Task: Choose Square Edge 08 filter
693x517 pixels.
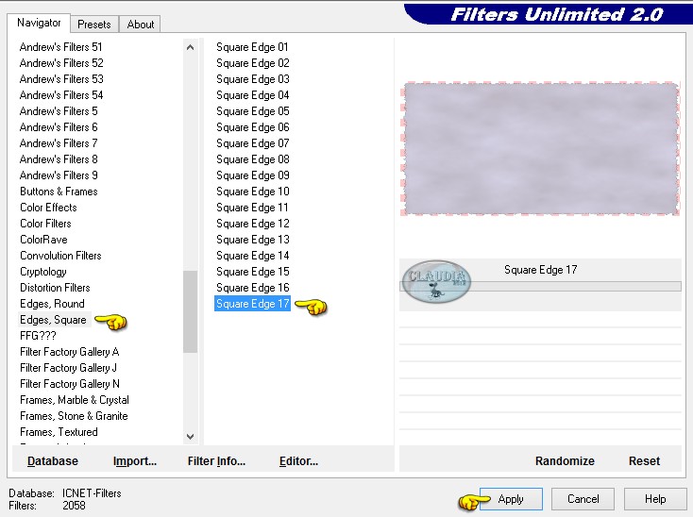Action: 253,159
